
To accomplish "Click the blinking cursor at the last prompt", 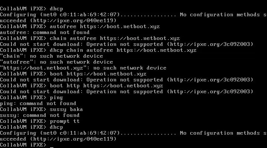I will pos(52,145).
